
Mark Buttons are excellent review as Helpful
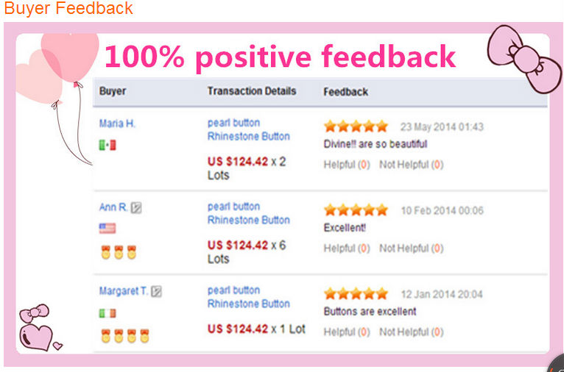[347, 332]
